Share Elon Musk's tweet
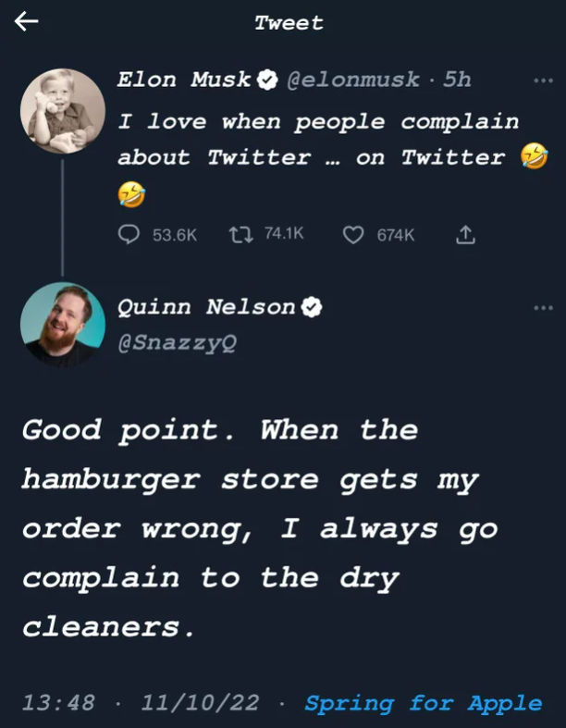 (466, 236)
